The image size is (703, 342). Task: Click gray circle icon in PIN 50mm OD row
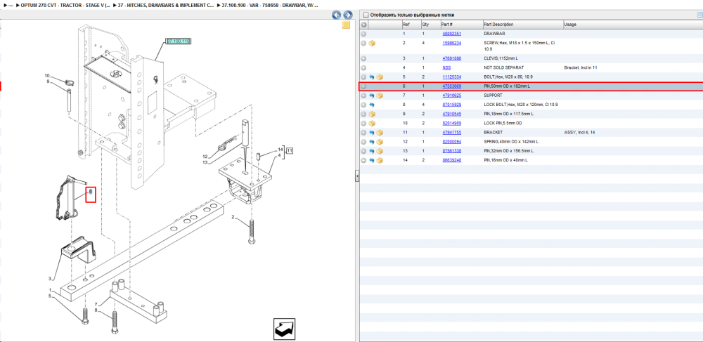point(363,86)
